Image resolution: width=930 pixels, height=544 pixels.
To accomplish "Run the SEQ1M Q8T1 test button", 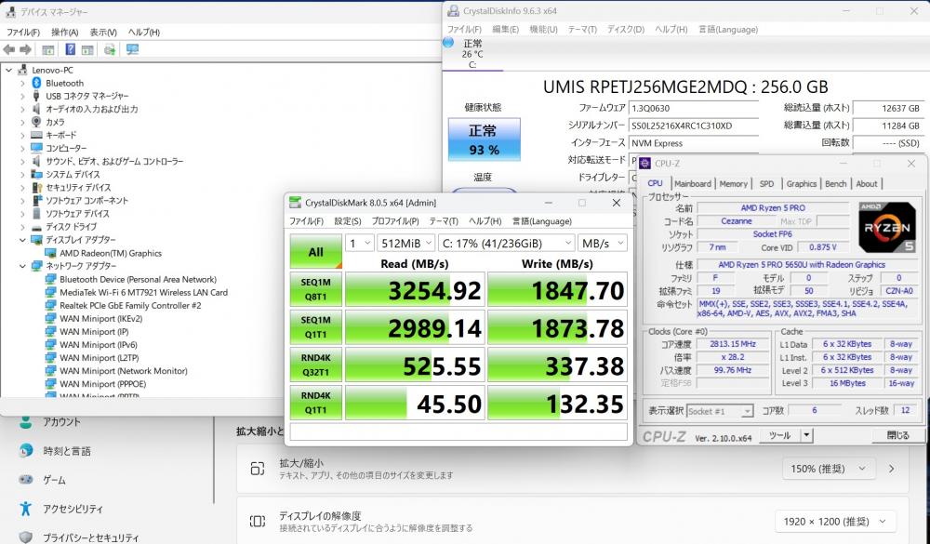I will click(x=315, y=289).
